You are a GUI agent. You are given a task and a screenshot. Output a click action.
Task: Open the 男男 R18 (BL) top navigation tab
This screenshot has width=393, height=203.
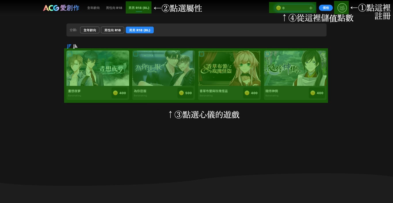(x=139, y=8)
